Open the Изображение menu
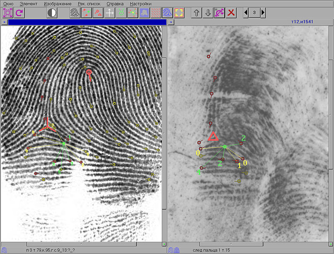334x254 pixels. pyautogui.click(x=57, y=3)
